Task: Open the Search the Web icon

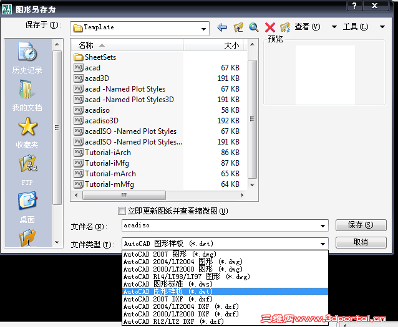Action: pos(254,27)
